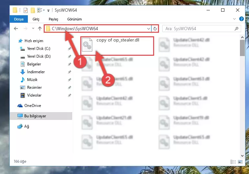The height and width of the screenshot is (174, 249).
Task: Open the Dosya ribbon tab
Action: coord(19,19)
